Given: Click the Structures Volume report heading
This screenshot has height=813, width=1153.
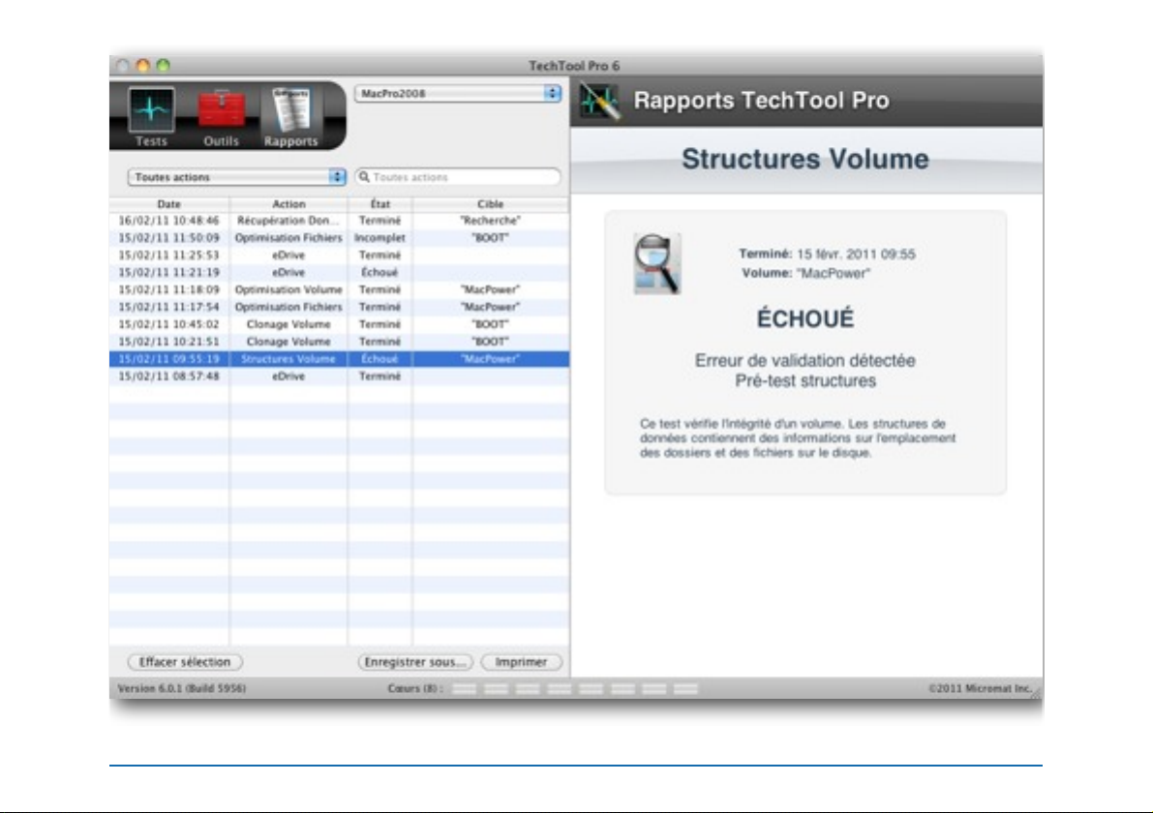Looking at the screenshot, I should click(x=805, y=159).
